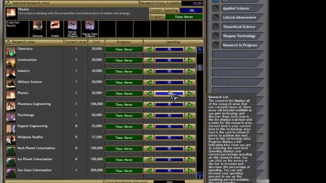The width and height of the screenshot is (326, 183).
Task: Click the research list scrollbar thumb
Action: [x=200, y=68]
